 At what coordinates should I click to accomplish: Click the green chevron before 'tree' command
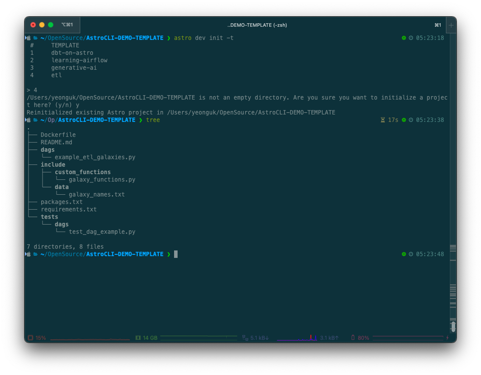pos(141,120)
